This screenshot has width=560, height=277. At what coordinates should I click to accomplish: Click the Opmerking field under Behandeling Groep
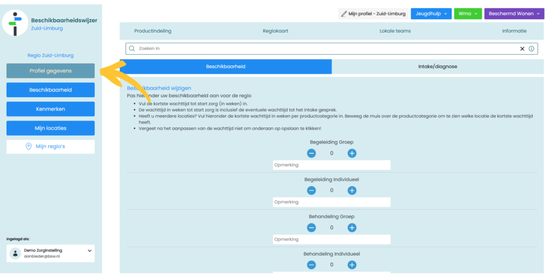[331, 239]
